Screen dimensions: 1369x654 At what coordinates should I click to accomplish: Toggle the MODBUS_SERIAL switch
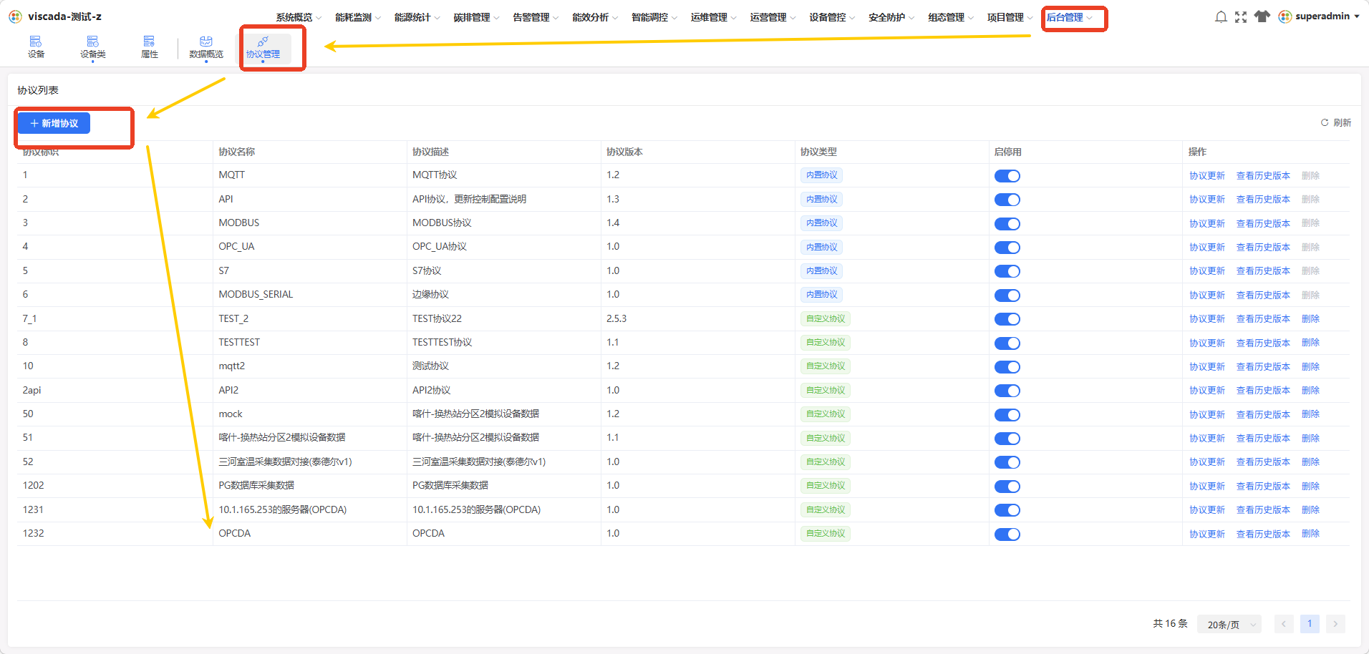(1007, 296)
